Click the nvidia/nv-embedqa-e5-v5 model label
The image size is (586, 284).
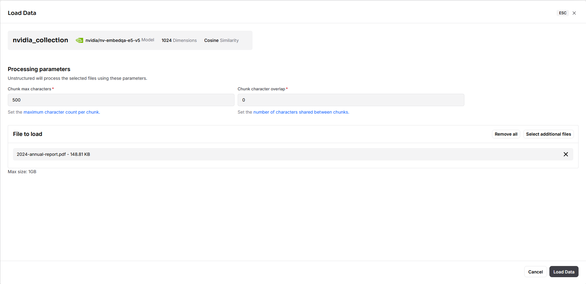[x=120, y=40]
